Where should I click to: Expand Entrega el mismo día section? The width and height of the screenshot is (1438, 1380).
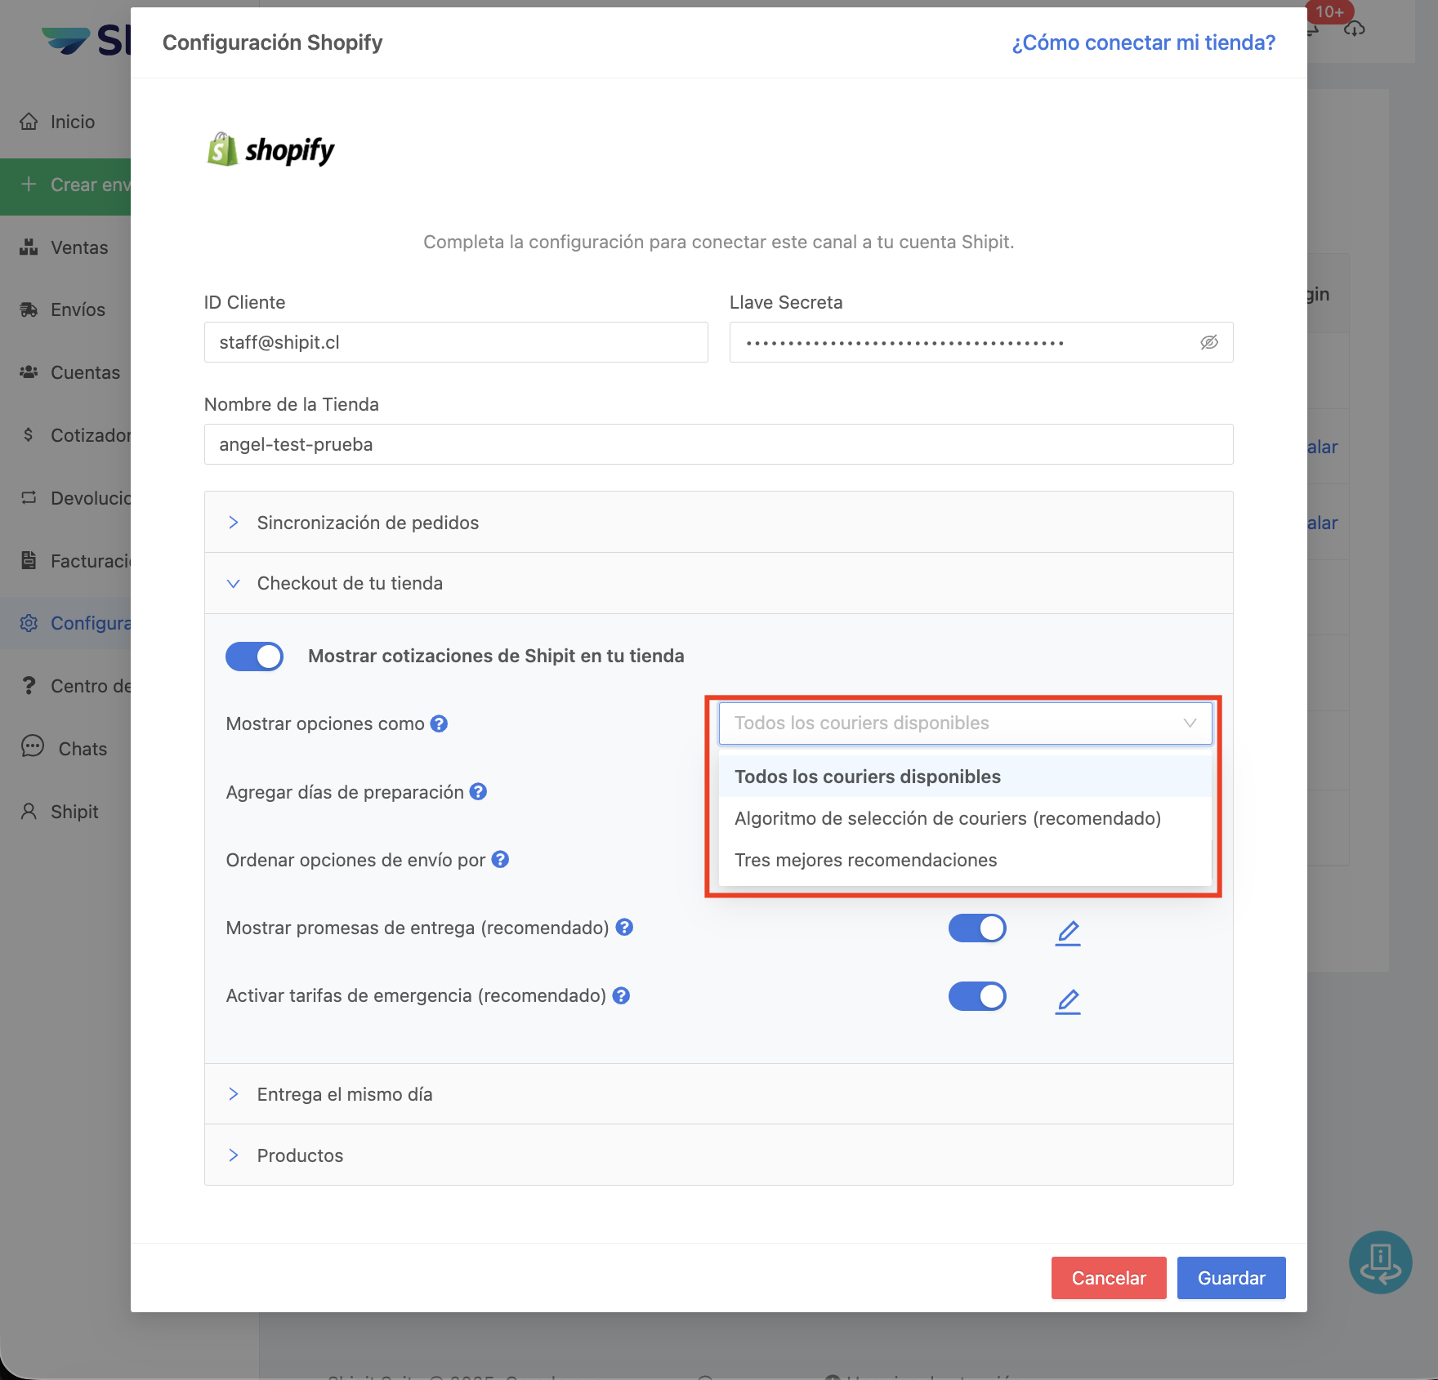coord(344,1094)
